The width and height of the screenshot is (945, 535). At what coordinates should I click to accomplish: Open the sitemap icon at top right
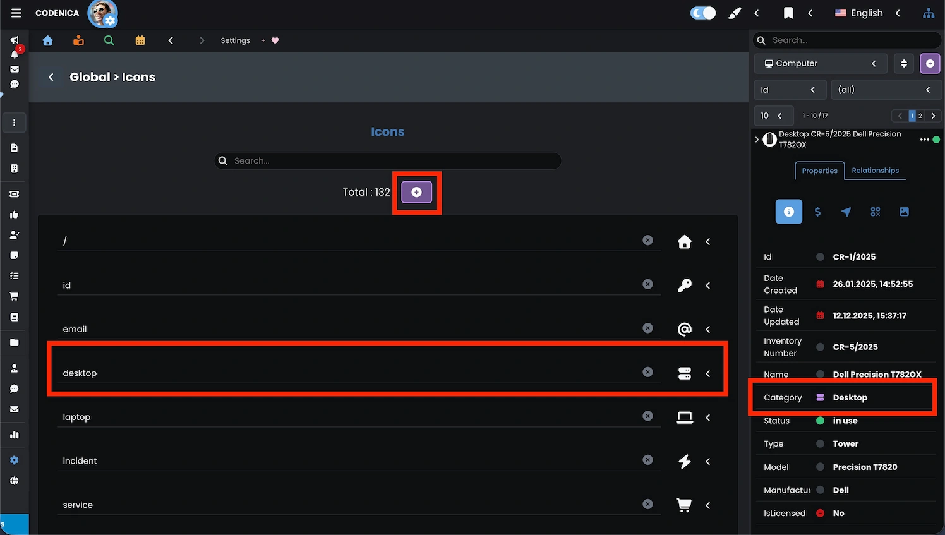pos(928,13)
